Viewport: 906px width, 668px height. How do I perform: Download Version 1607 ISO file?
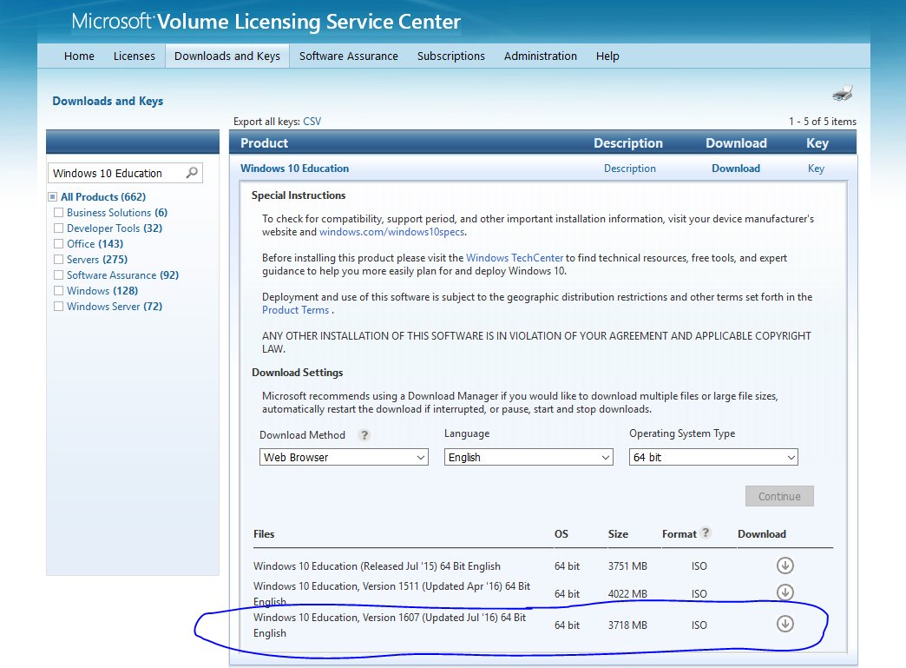tap(785, 624)
